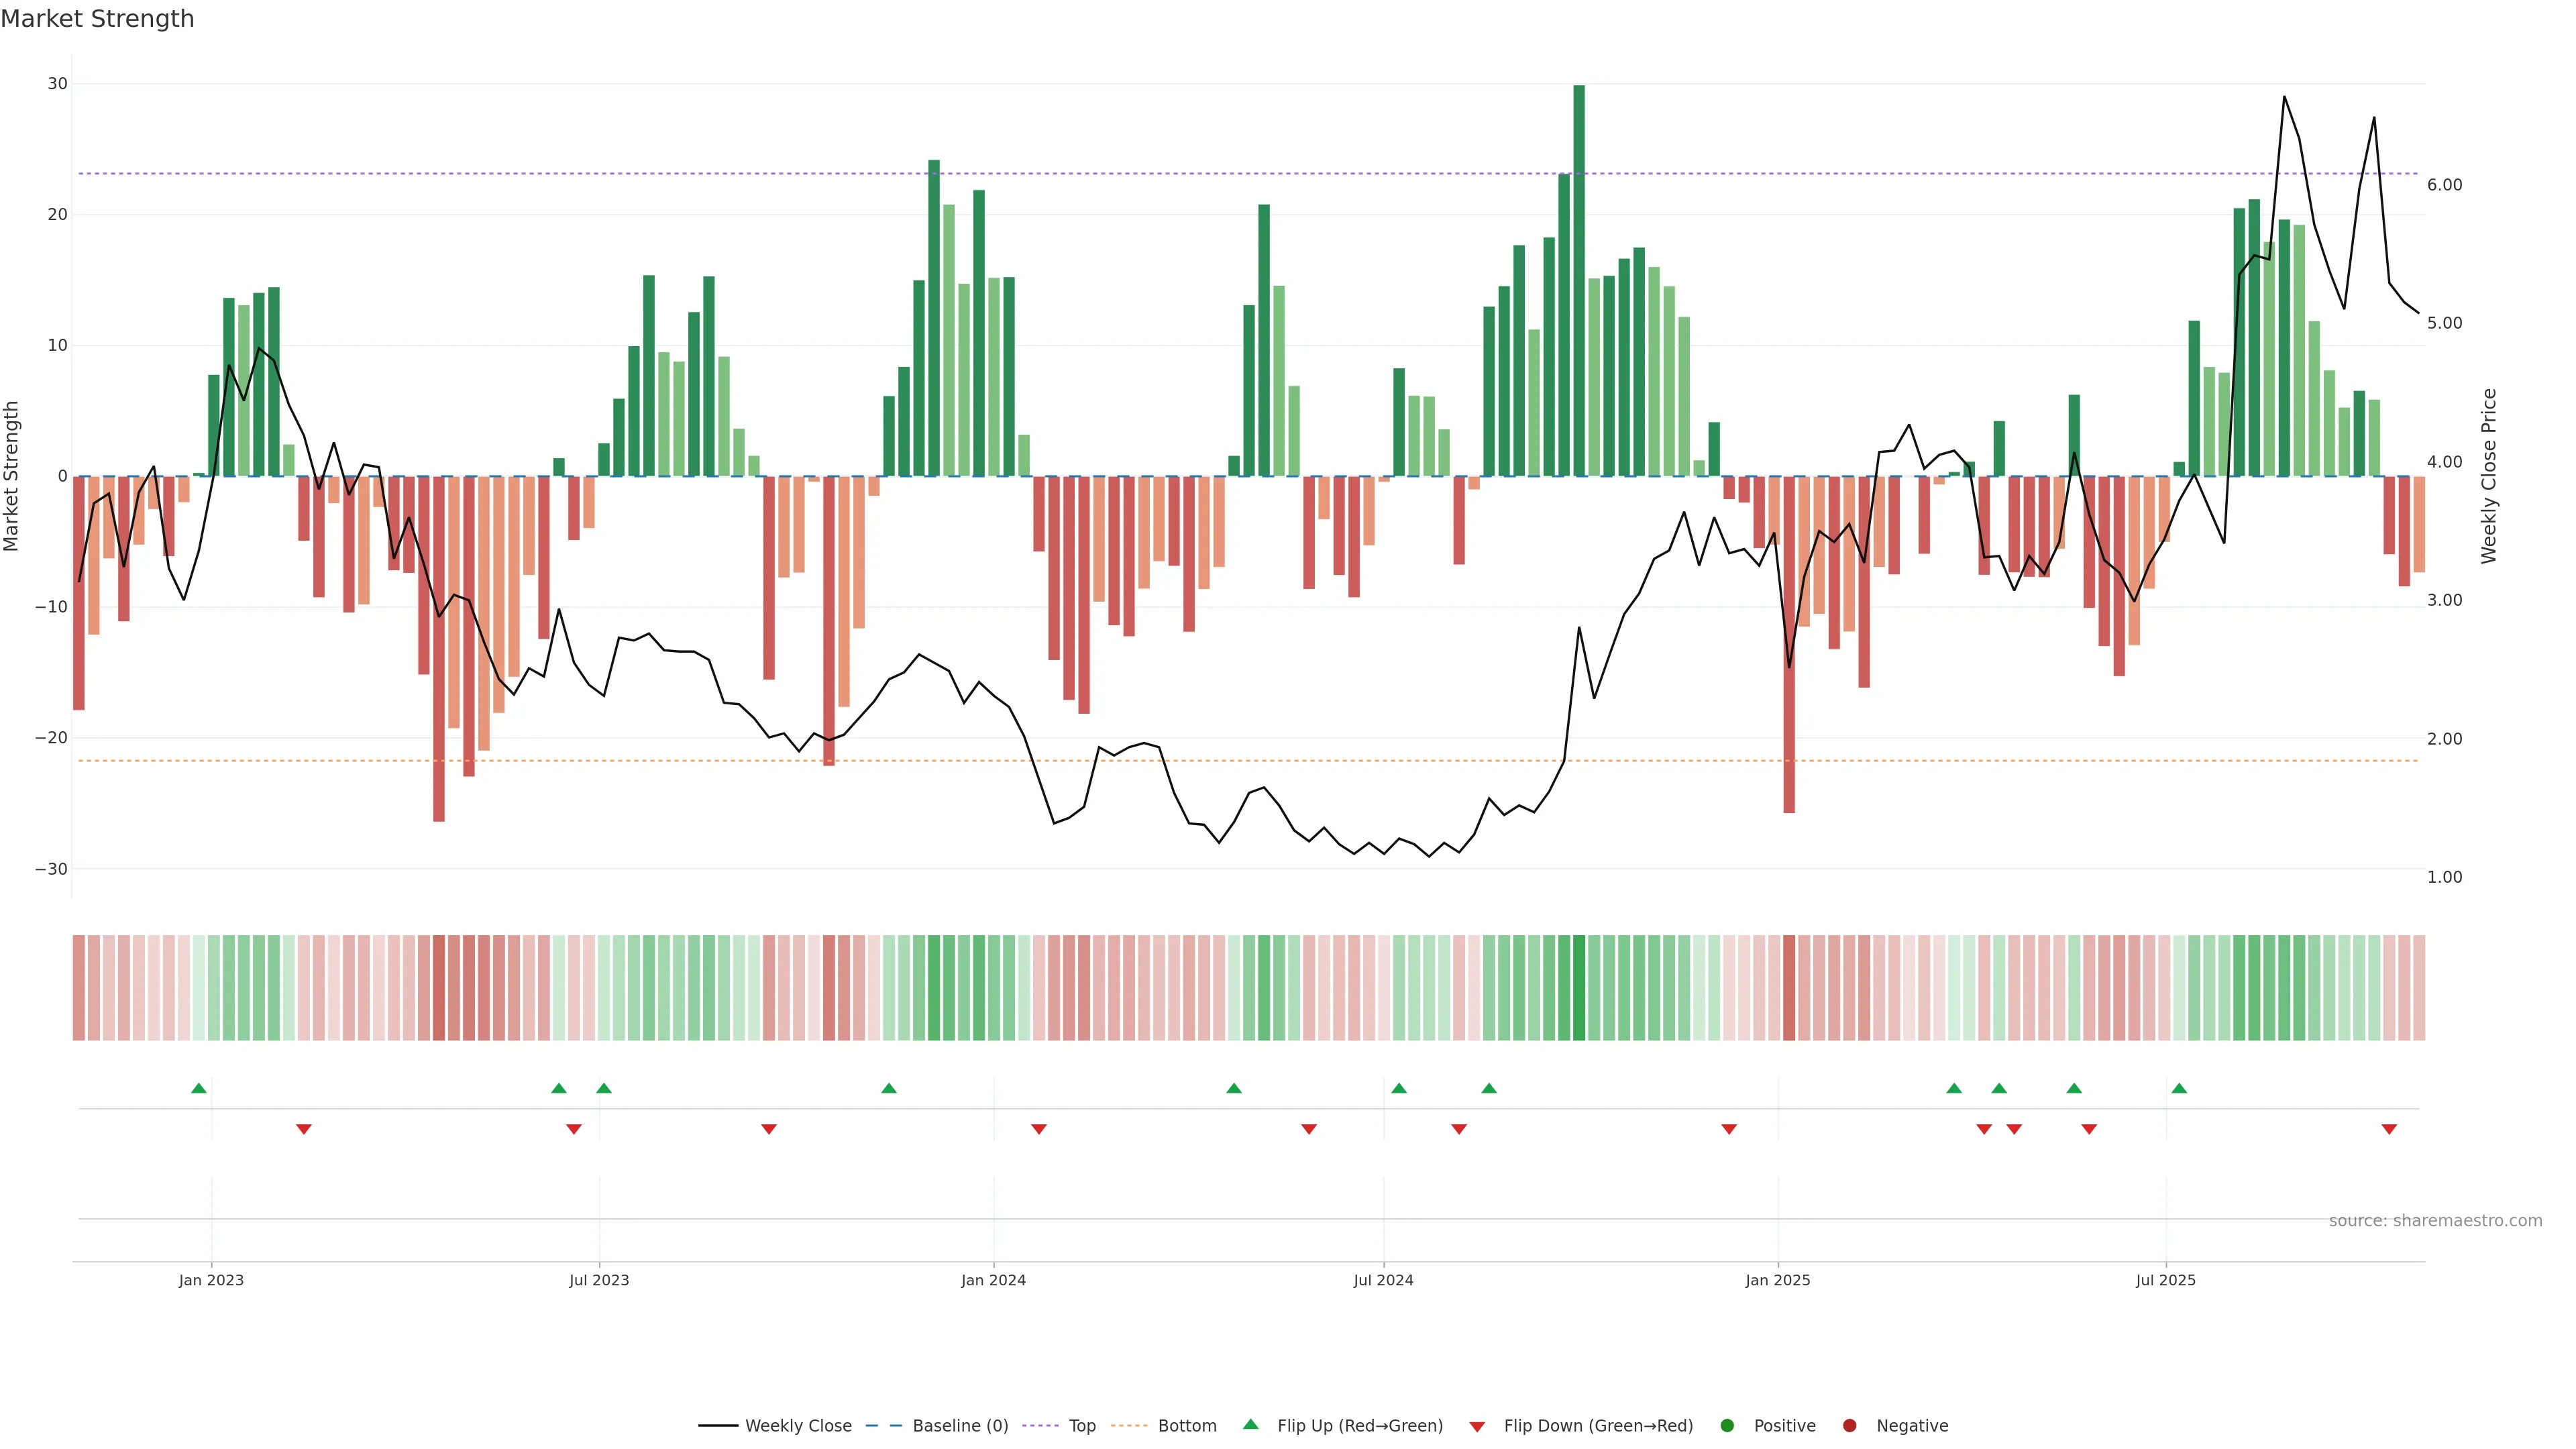Click the Negative red circle legend icon
The height and width of the screenshot is (1449, 2576).
[1849, 1426]
